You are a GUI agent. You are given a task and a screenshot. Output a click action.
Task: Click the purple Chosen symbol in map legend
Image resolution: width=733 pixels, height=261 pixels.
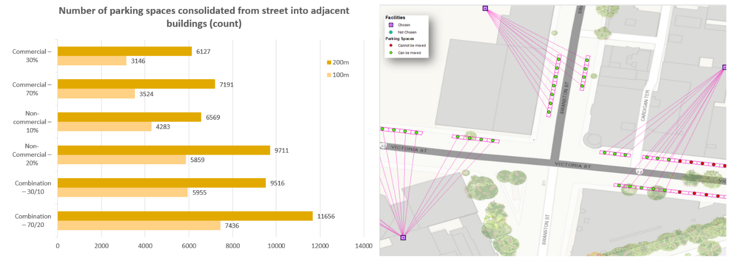pos(391,25)
